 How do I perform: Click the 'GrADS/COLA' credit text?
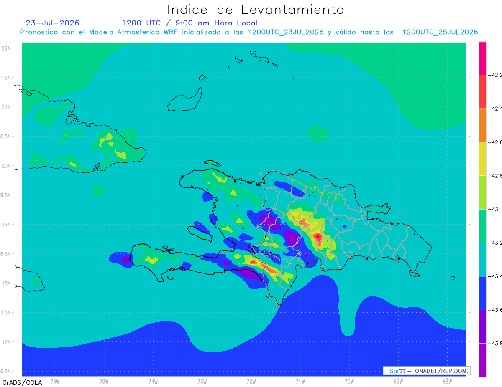tap(22, 382)
